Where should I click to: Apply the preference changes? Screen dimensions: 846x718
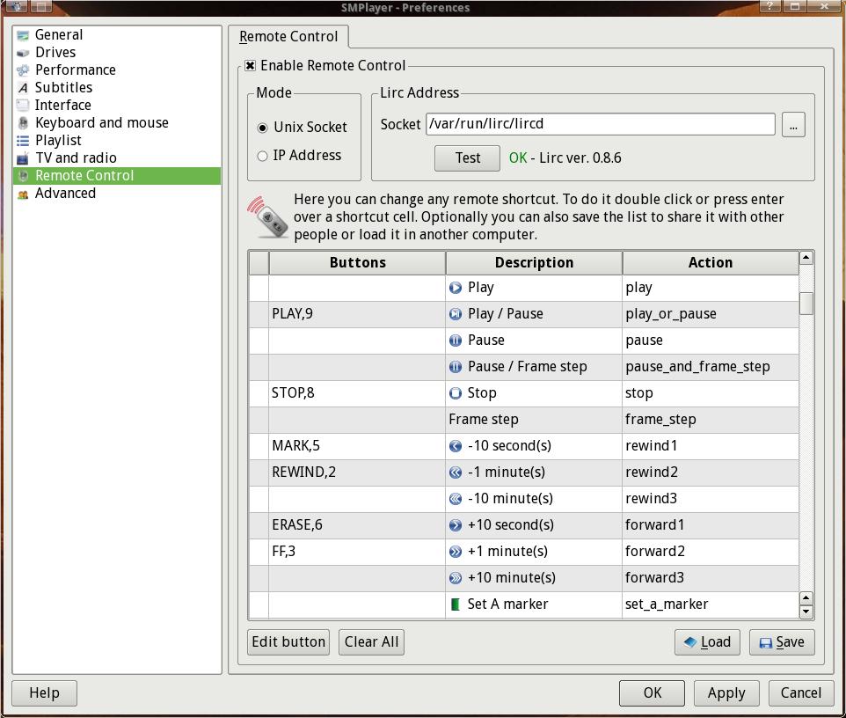tap(726, 693)
